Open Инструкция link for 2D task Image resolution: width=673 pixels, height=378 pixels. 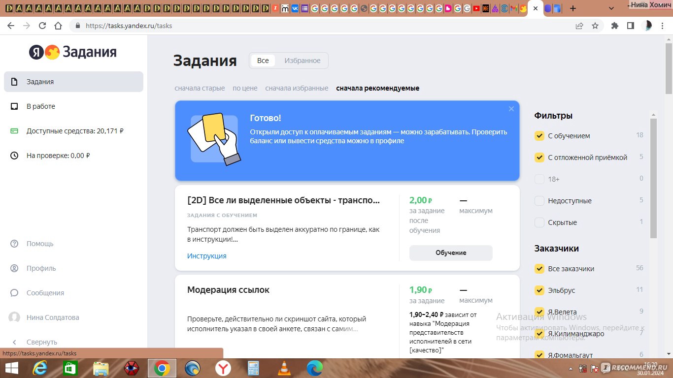tap(207, 256)
